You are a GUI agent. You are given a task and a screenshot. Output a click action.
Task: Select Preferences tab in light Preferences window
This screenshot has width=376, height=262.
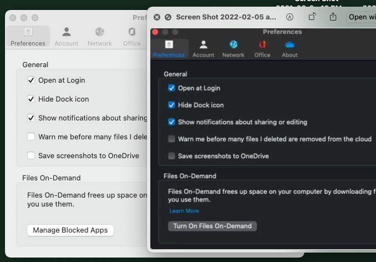(x=28, y=36)
